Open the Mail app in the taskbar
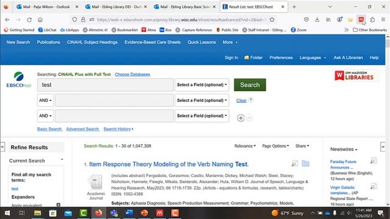Screen dimensions: 390x219 [x=68, y=213]
